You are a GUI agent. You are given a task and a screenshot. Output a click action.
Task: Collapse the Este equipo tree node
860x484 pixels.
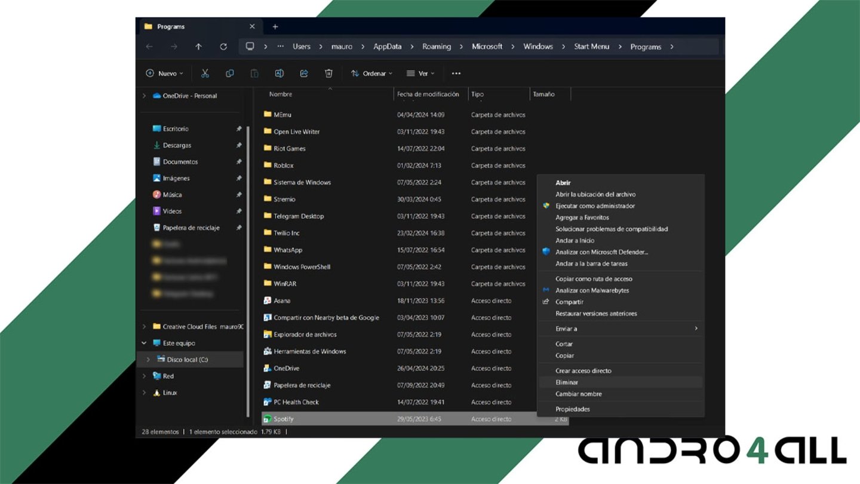point(144,343)
